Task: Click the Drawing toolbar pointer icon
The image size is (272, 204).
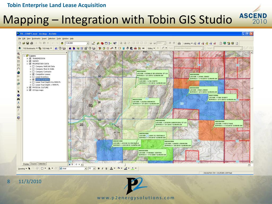Action: click(29, 168)
